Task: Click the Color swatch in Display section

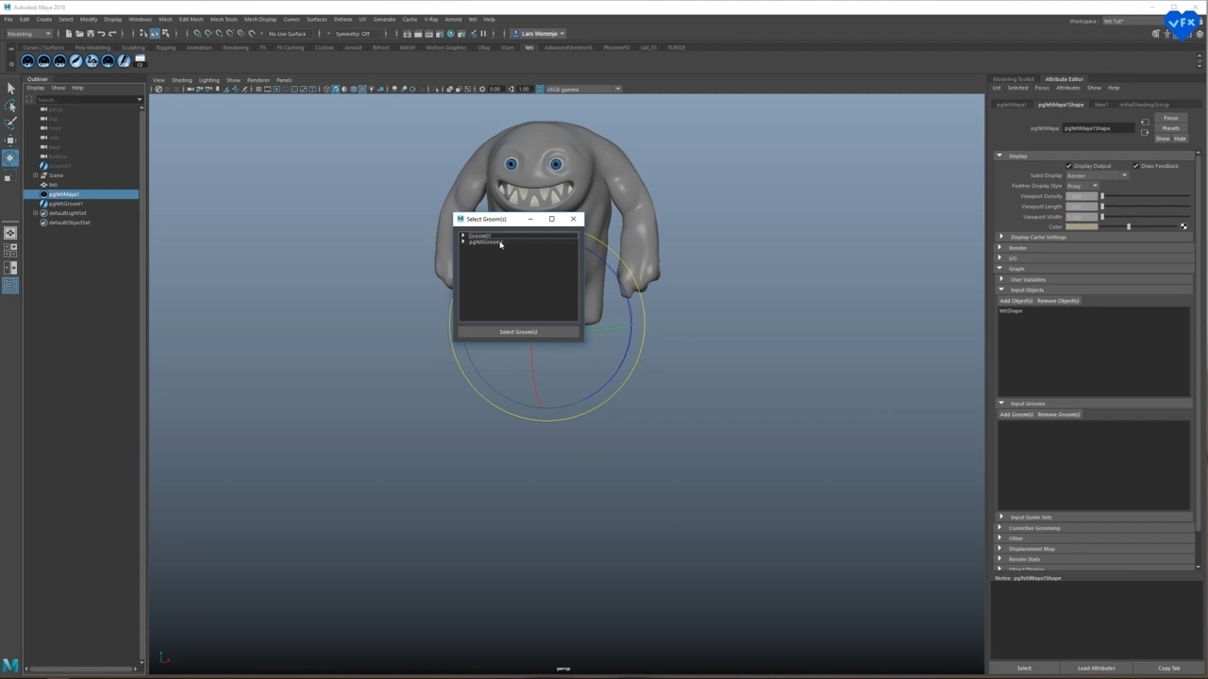Action: click(1082, 226)
